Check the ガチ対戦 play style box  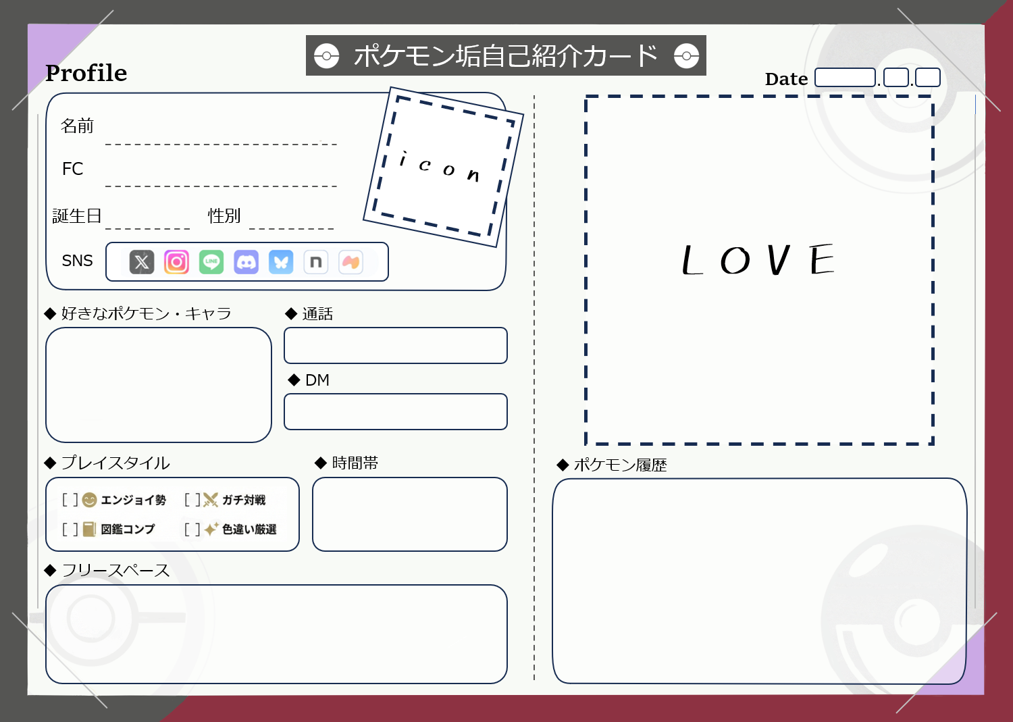(193, 500)
